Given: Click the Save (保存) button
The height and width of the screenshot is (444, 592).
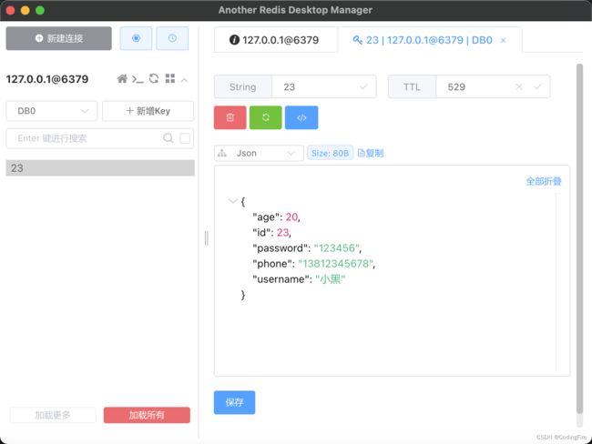Looking at the screenshot, I should pos(234,402).
